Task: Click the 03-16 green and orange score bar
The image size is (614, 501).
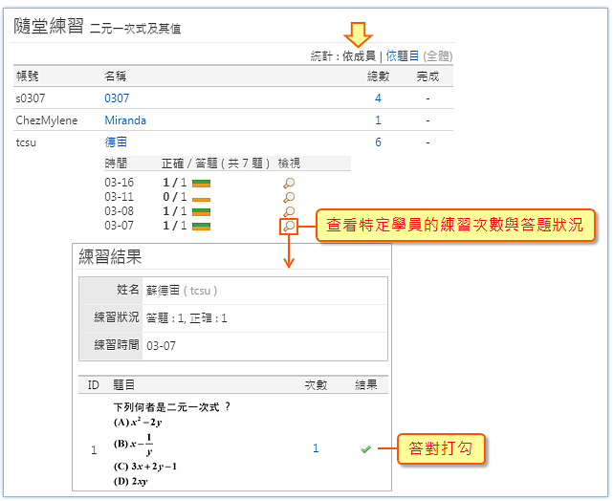Action: pos(201,183)
